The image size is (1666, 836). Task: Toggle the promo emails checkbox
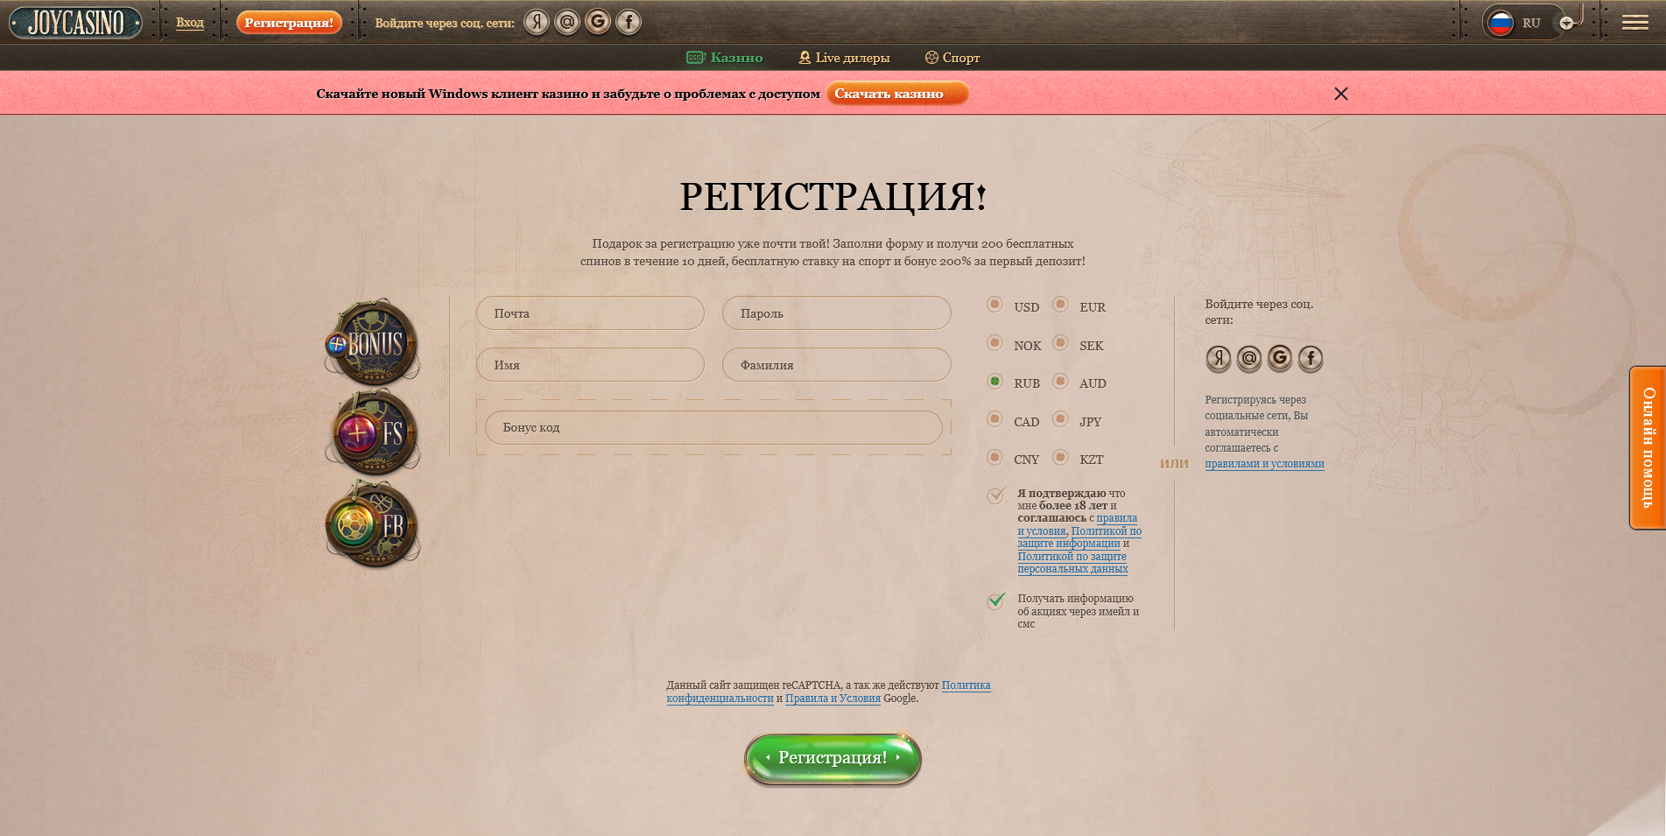pos(996,601)
